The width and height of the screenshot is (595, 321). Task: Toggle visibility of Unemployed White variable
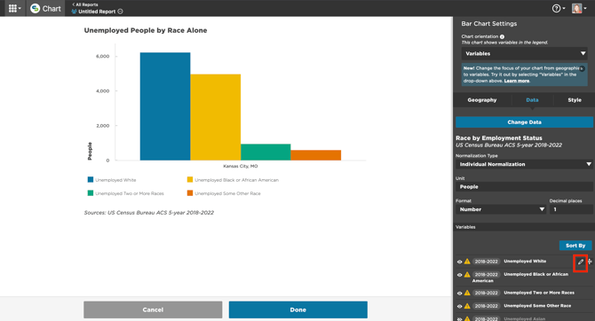point(459,262)
